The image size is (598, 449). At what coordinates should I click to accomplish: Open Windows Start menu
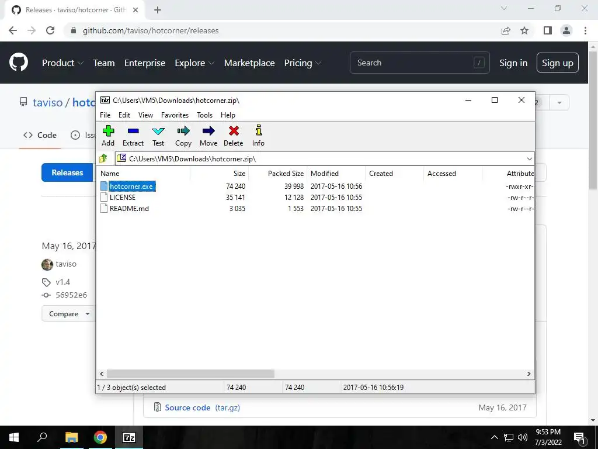coord(14,437)
